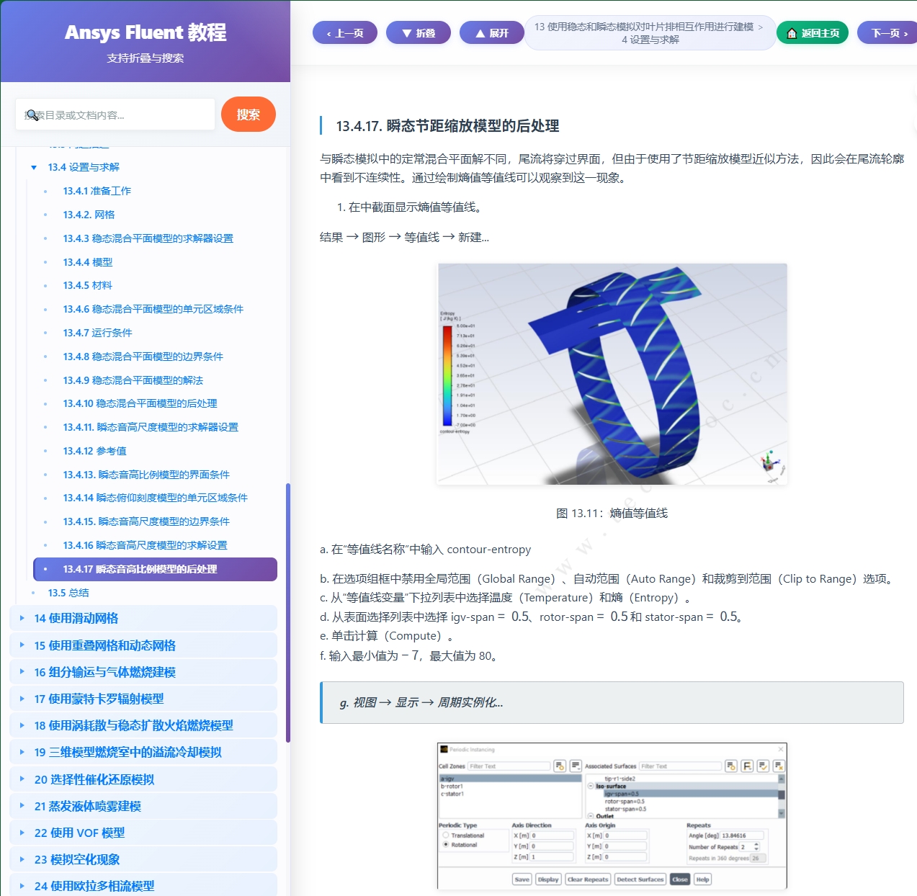Viewport: 917px width, 896px height.
Task: Click the flag icon in Associated Surfaces toolbar
Action: (x=748, y=766)
